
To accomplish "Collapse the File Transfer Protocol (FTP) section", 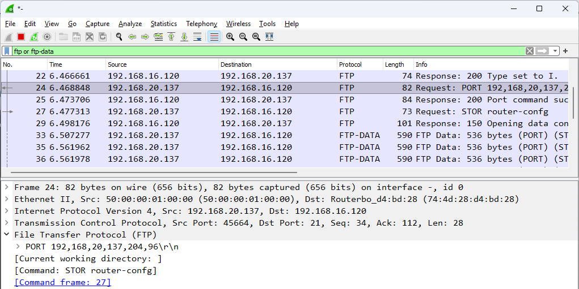I will [7, 235].
